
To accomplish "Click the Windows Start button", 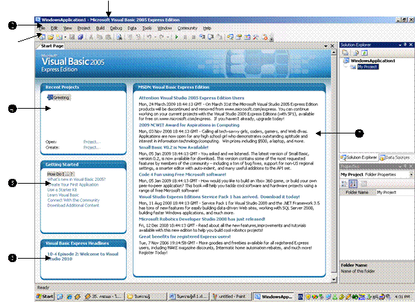I will pos(45,296).
